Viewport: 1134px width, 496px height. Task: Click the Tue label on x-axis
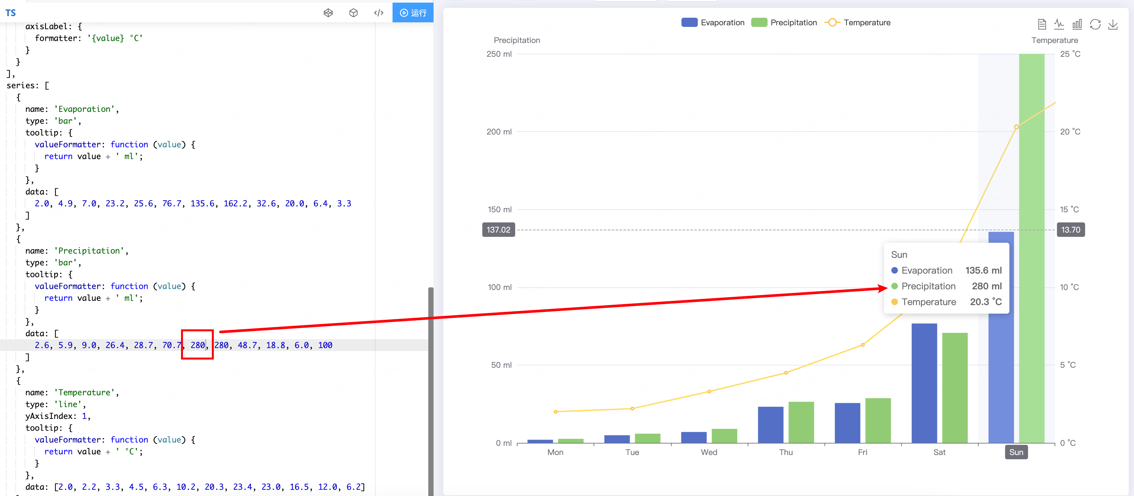[632, 452]
